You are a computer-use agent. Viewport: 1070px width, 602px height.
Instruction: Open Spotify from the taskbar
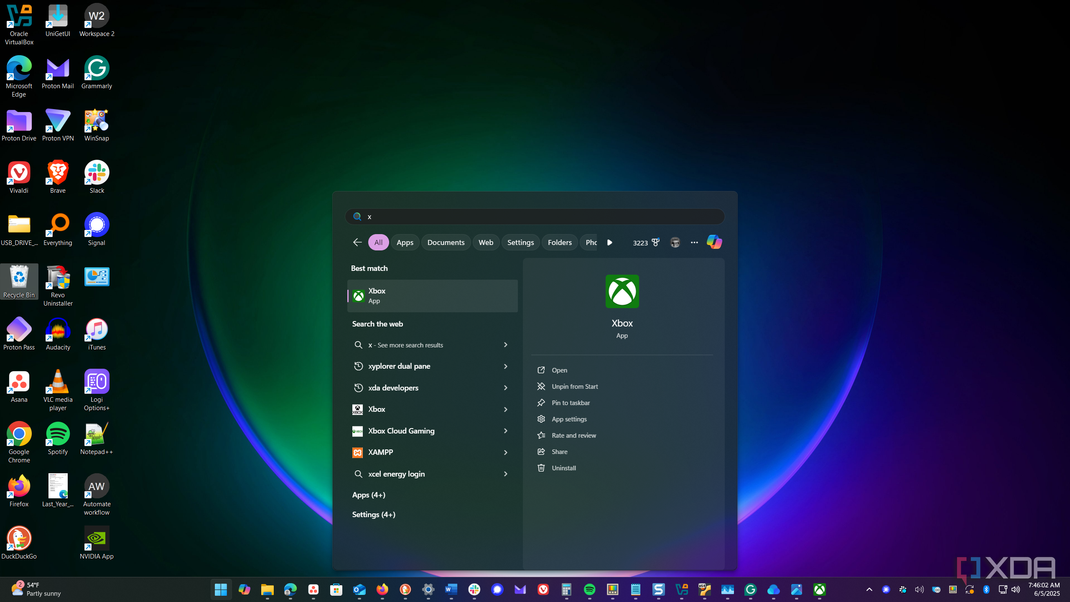coord(589,589)
